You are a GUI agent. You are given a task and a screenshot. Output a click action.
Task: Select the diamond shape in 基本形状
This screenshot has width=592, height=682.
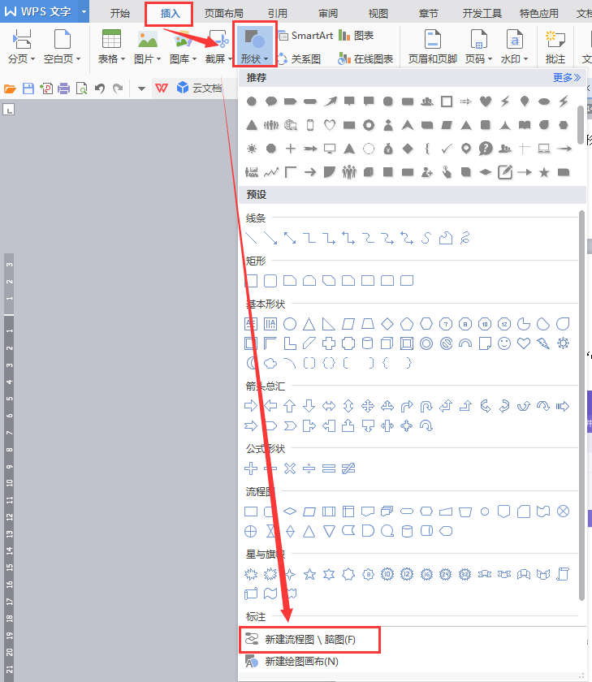pos(387,324)
